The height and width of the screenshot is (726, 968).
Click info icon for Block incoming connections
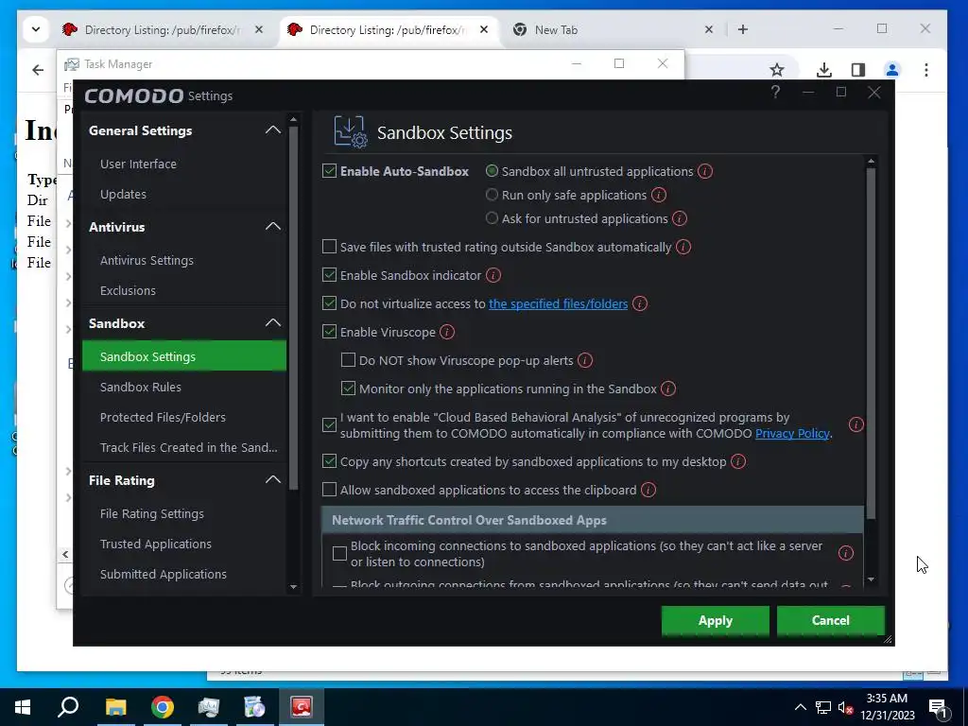click(x=846, y=553)
